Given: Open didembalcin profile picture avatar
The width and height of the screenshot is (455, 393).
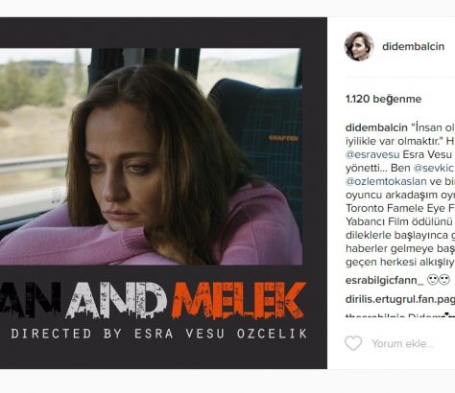Looking at the screenshot, I should click(359, 46).
